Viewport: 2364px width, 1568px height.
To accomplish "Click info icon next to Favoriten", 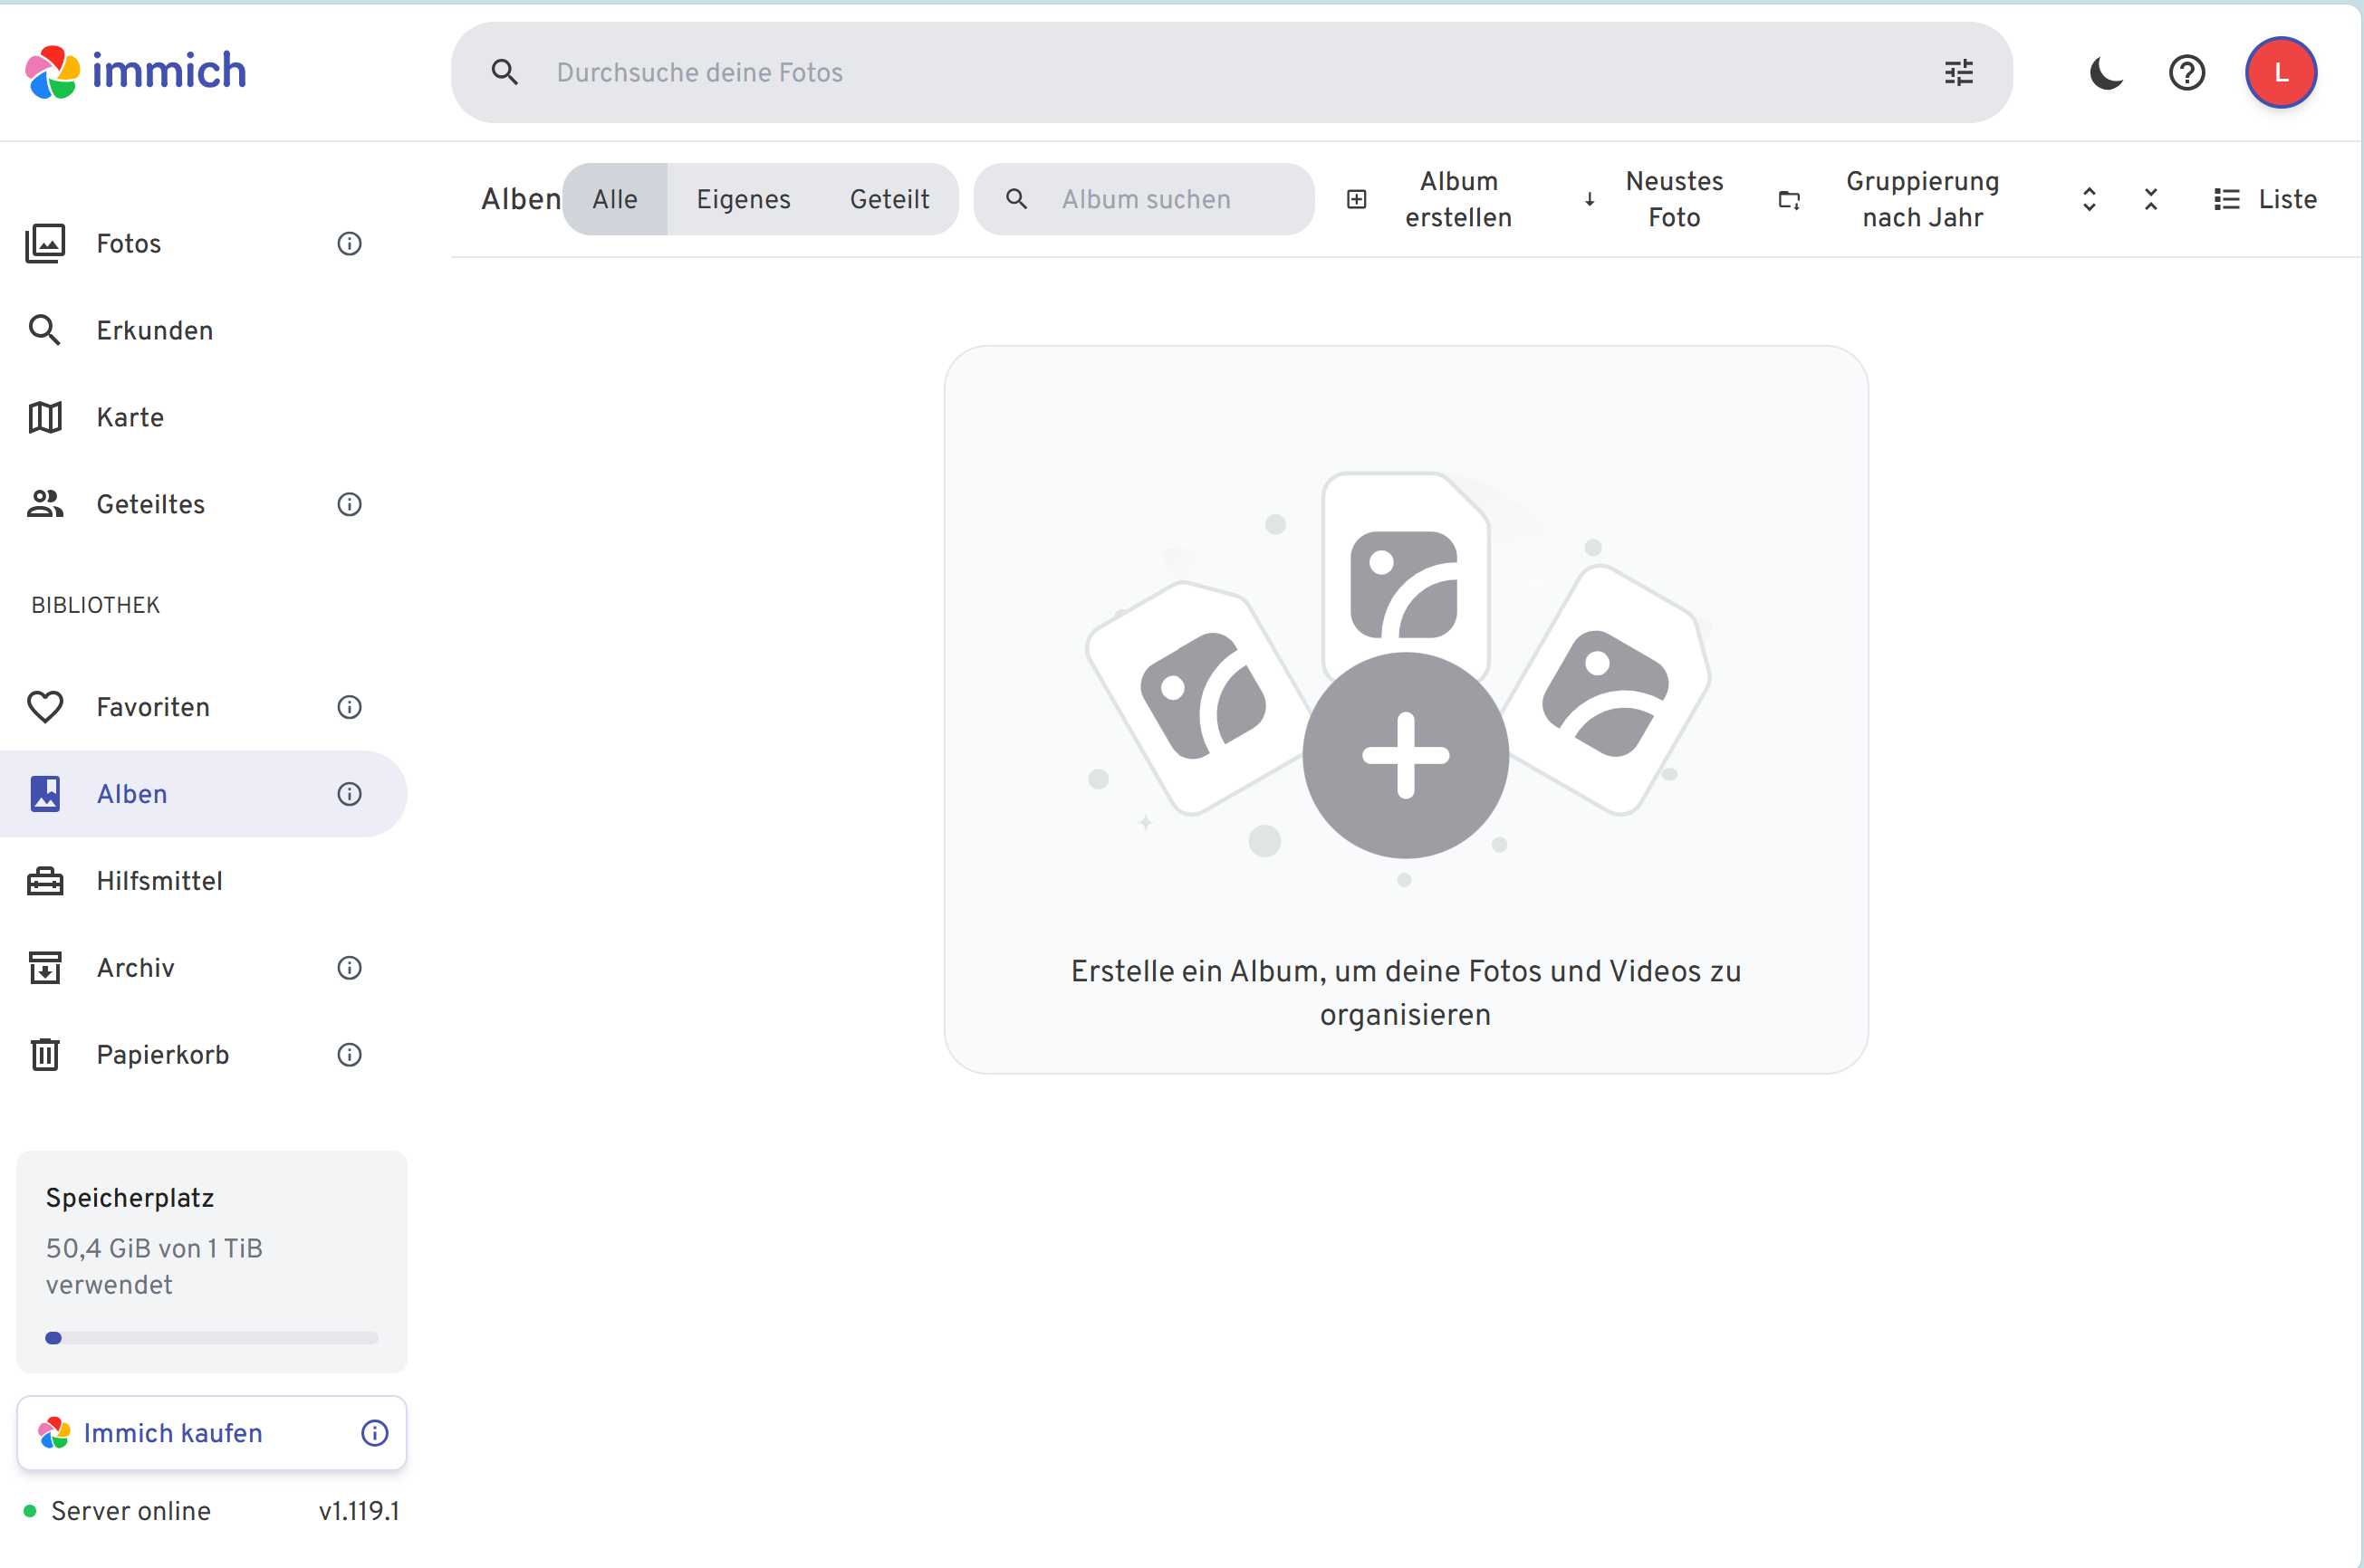I will [349, 707].
